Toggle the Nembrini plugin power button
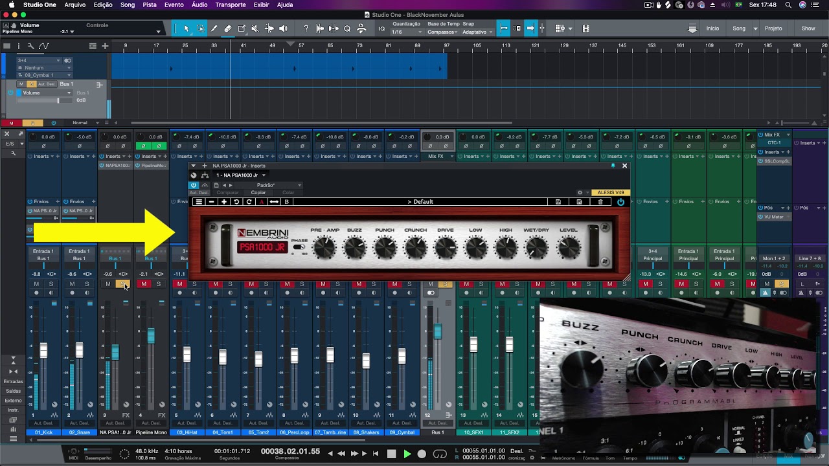This screenshot has height=466, width=829. coord(620,202)
